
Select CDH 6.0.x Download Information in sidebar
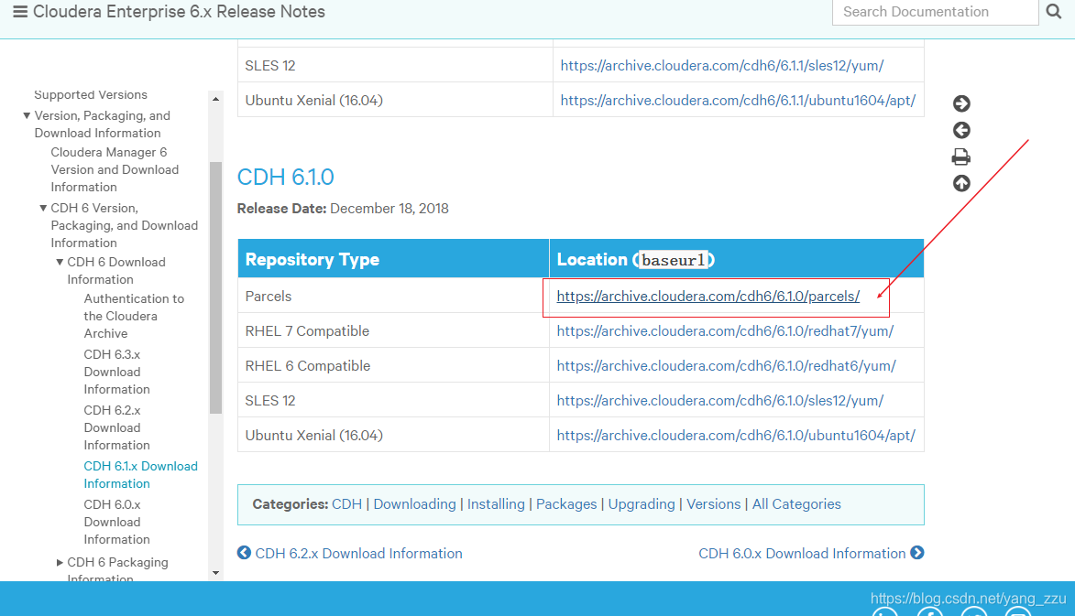tap(116, 522)
